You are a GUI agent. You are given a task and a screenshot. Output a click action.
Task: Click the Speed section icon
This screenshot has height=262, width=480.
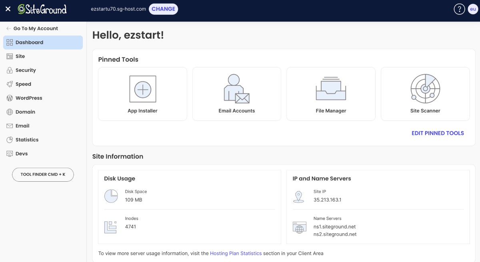pyautogui.click(x=9, y=84)
